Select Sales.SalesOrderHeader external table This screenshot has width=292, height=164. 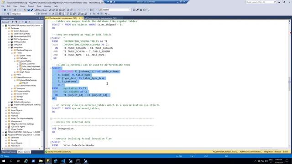(31, 69)
